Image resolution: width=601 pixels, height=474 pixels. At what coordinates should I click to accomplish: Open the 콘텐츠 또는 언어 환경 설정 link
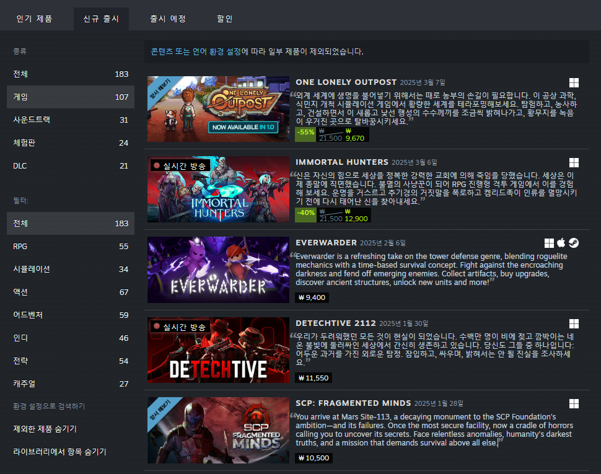pyautogui.click(x=196, y=51)
